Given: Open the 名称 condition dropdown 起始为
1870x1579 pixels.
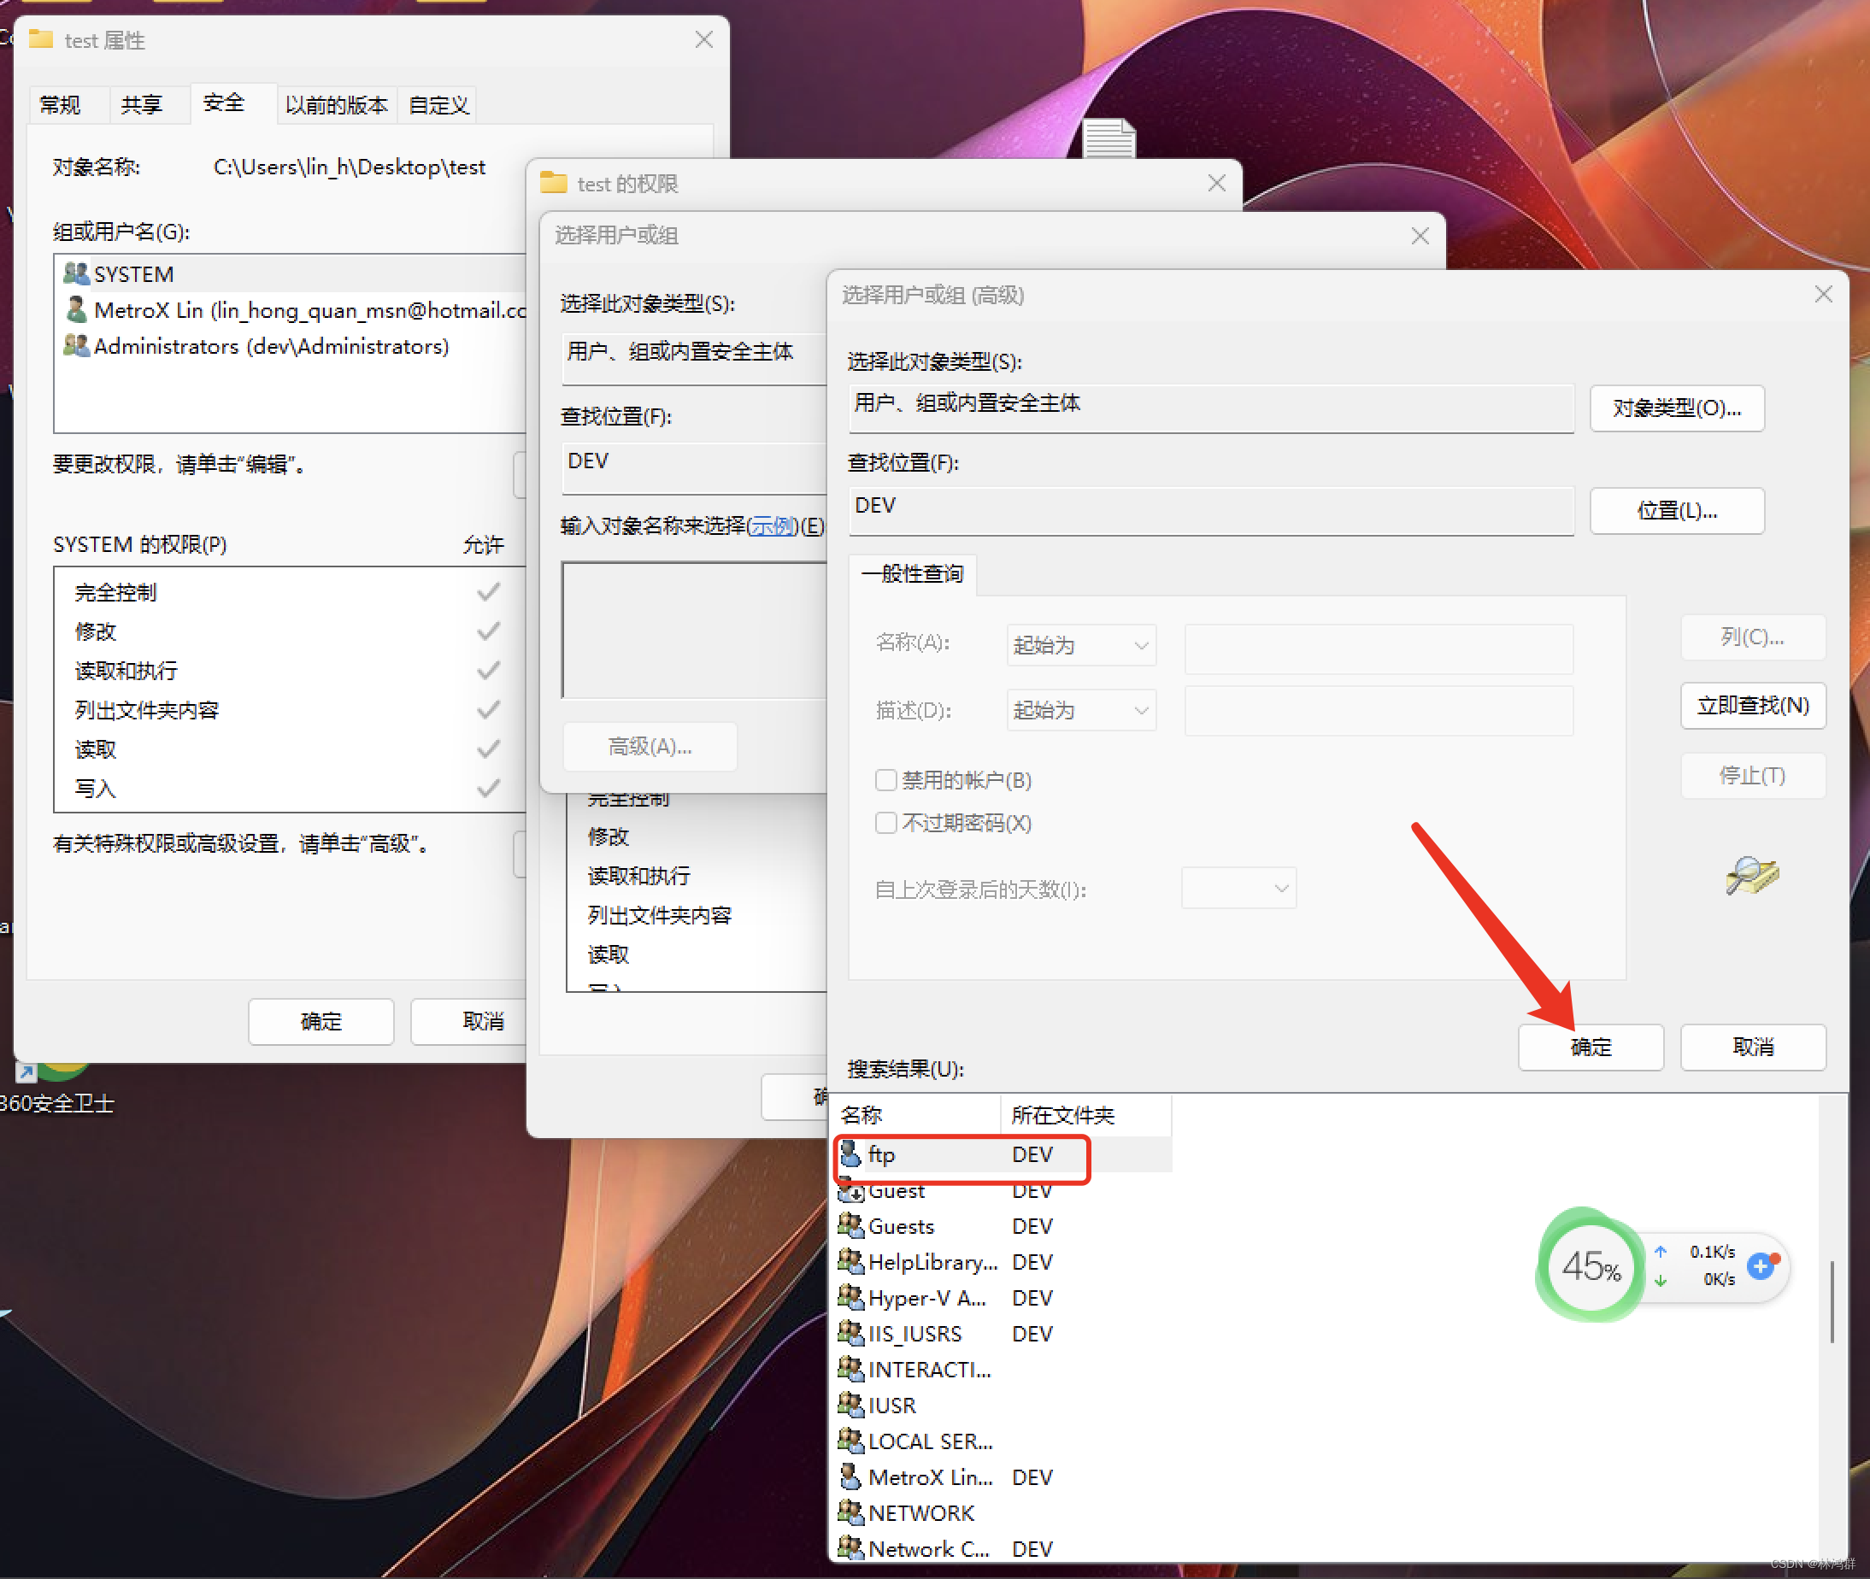Looking at the screenshot, I should [x=1080, y=645].
